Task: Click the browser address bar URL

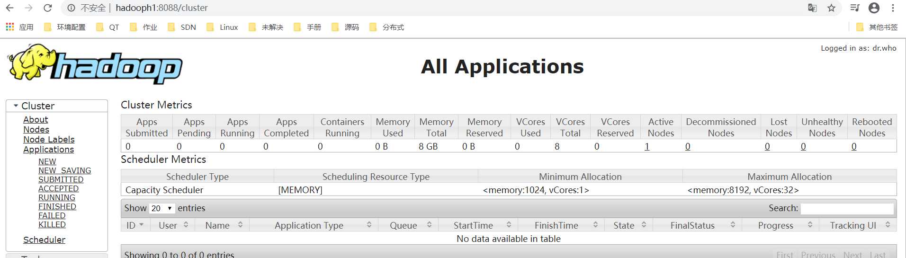Action: point(161,8)
